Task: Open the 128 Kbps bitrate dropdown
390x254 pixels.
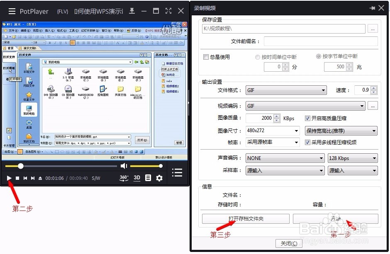Action: [x=353, y=158]
